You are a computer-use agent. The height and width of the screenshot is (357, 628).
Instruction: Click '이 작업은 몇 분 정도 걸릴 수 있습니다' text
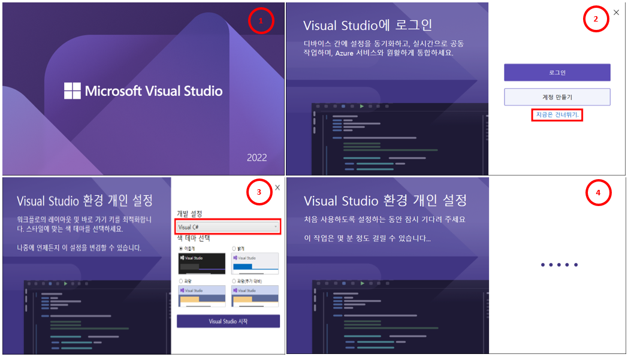tap(367, 238)
